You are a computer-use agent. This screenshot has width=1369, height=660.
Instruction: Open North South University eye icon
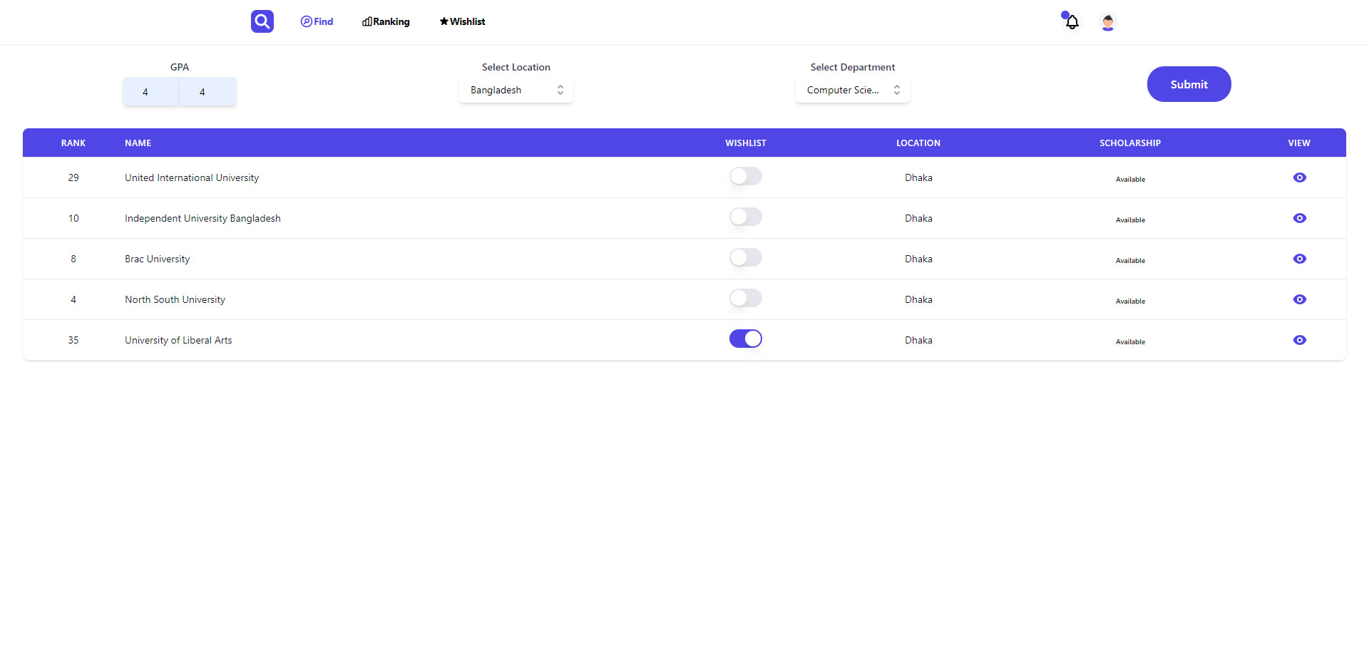tap(1299, 299)
